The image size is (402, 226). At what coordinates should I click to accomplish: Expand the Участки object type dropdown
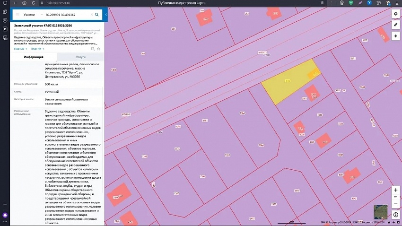click(x=33, y=15)
